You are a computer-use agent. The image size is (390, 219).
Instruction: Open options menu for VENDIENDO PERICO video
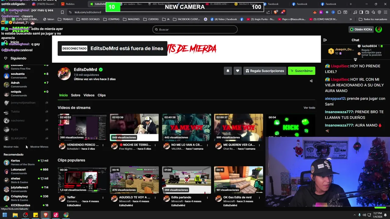(103, 145)
